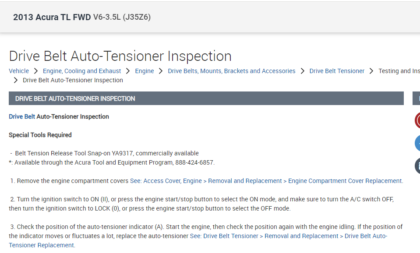Click the red circular icon at right edge
Screen dimensions: 420x253
(x=417, y=120)
